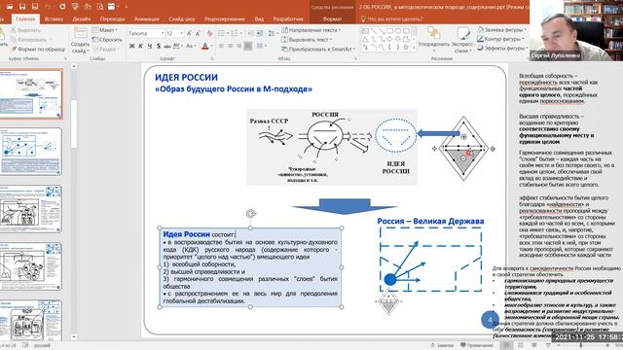The width and height of the screenshot is (623, 350).
Task: Open the font size 12 dropdown
Action: 182,33
